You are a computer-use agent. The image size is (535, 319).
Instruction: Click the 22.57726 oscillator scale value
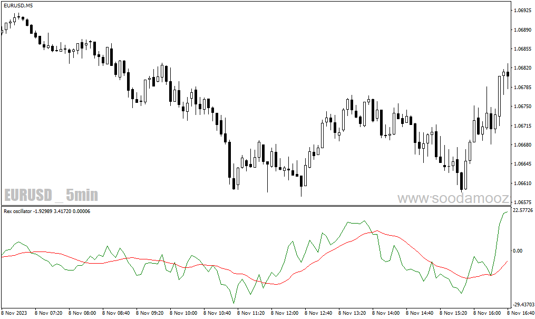pos(522,210)
